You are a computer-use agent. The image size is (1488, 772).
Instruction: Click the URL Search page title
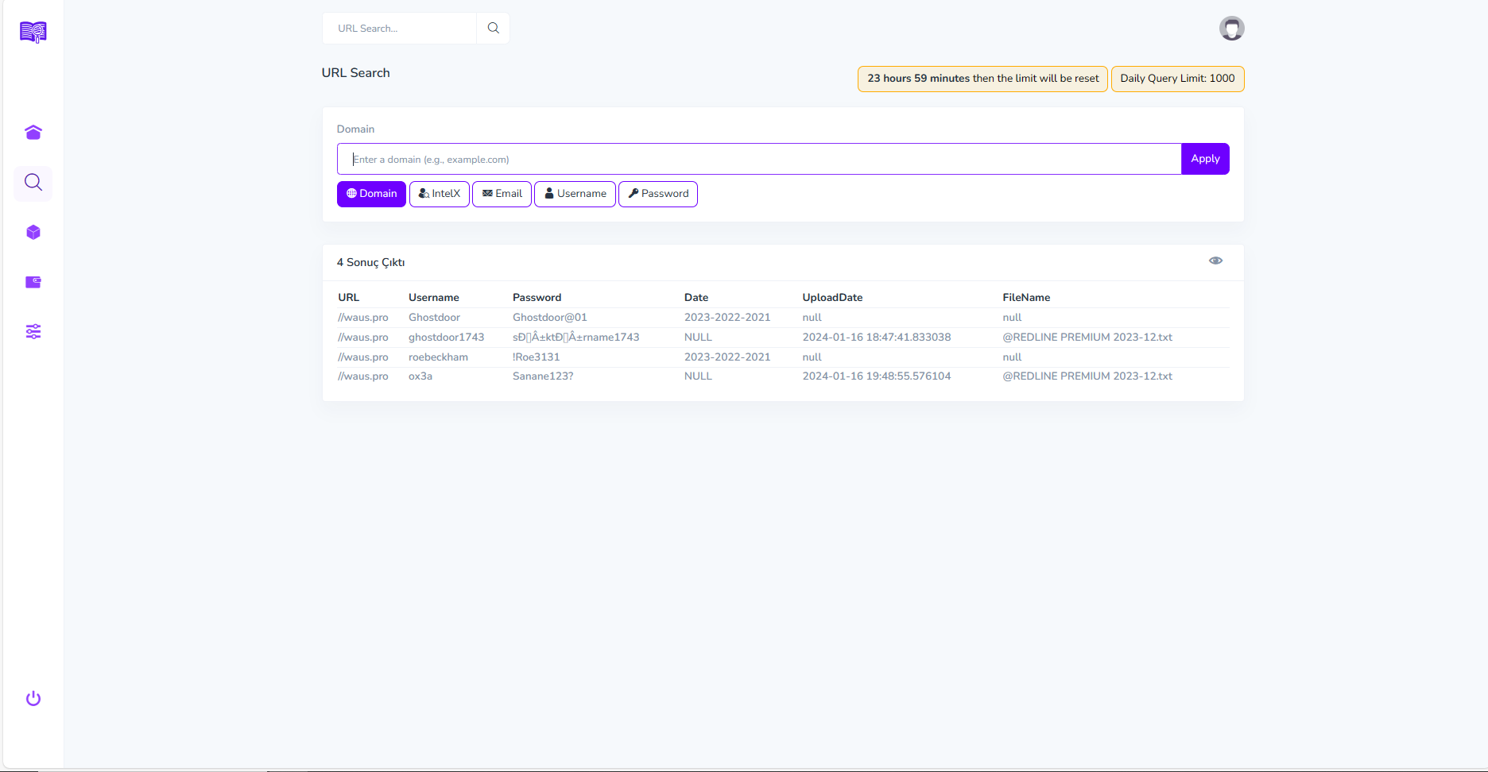pos(355,73)
